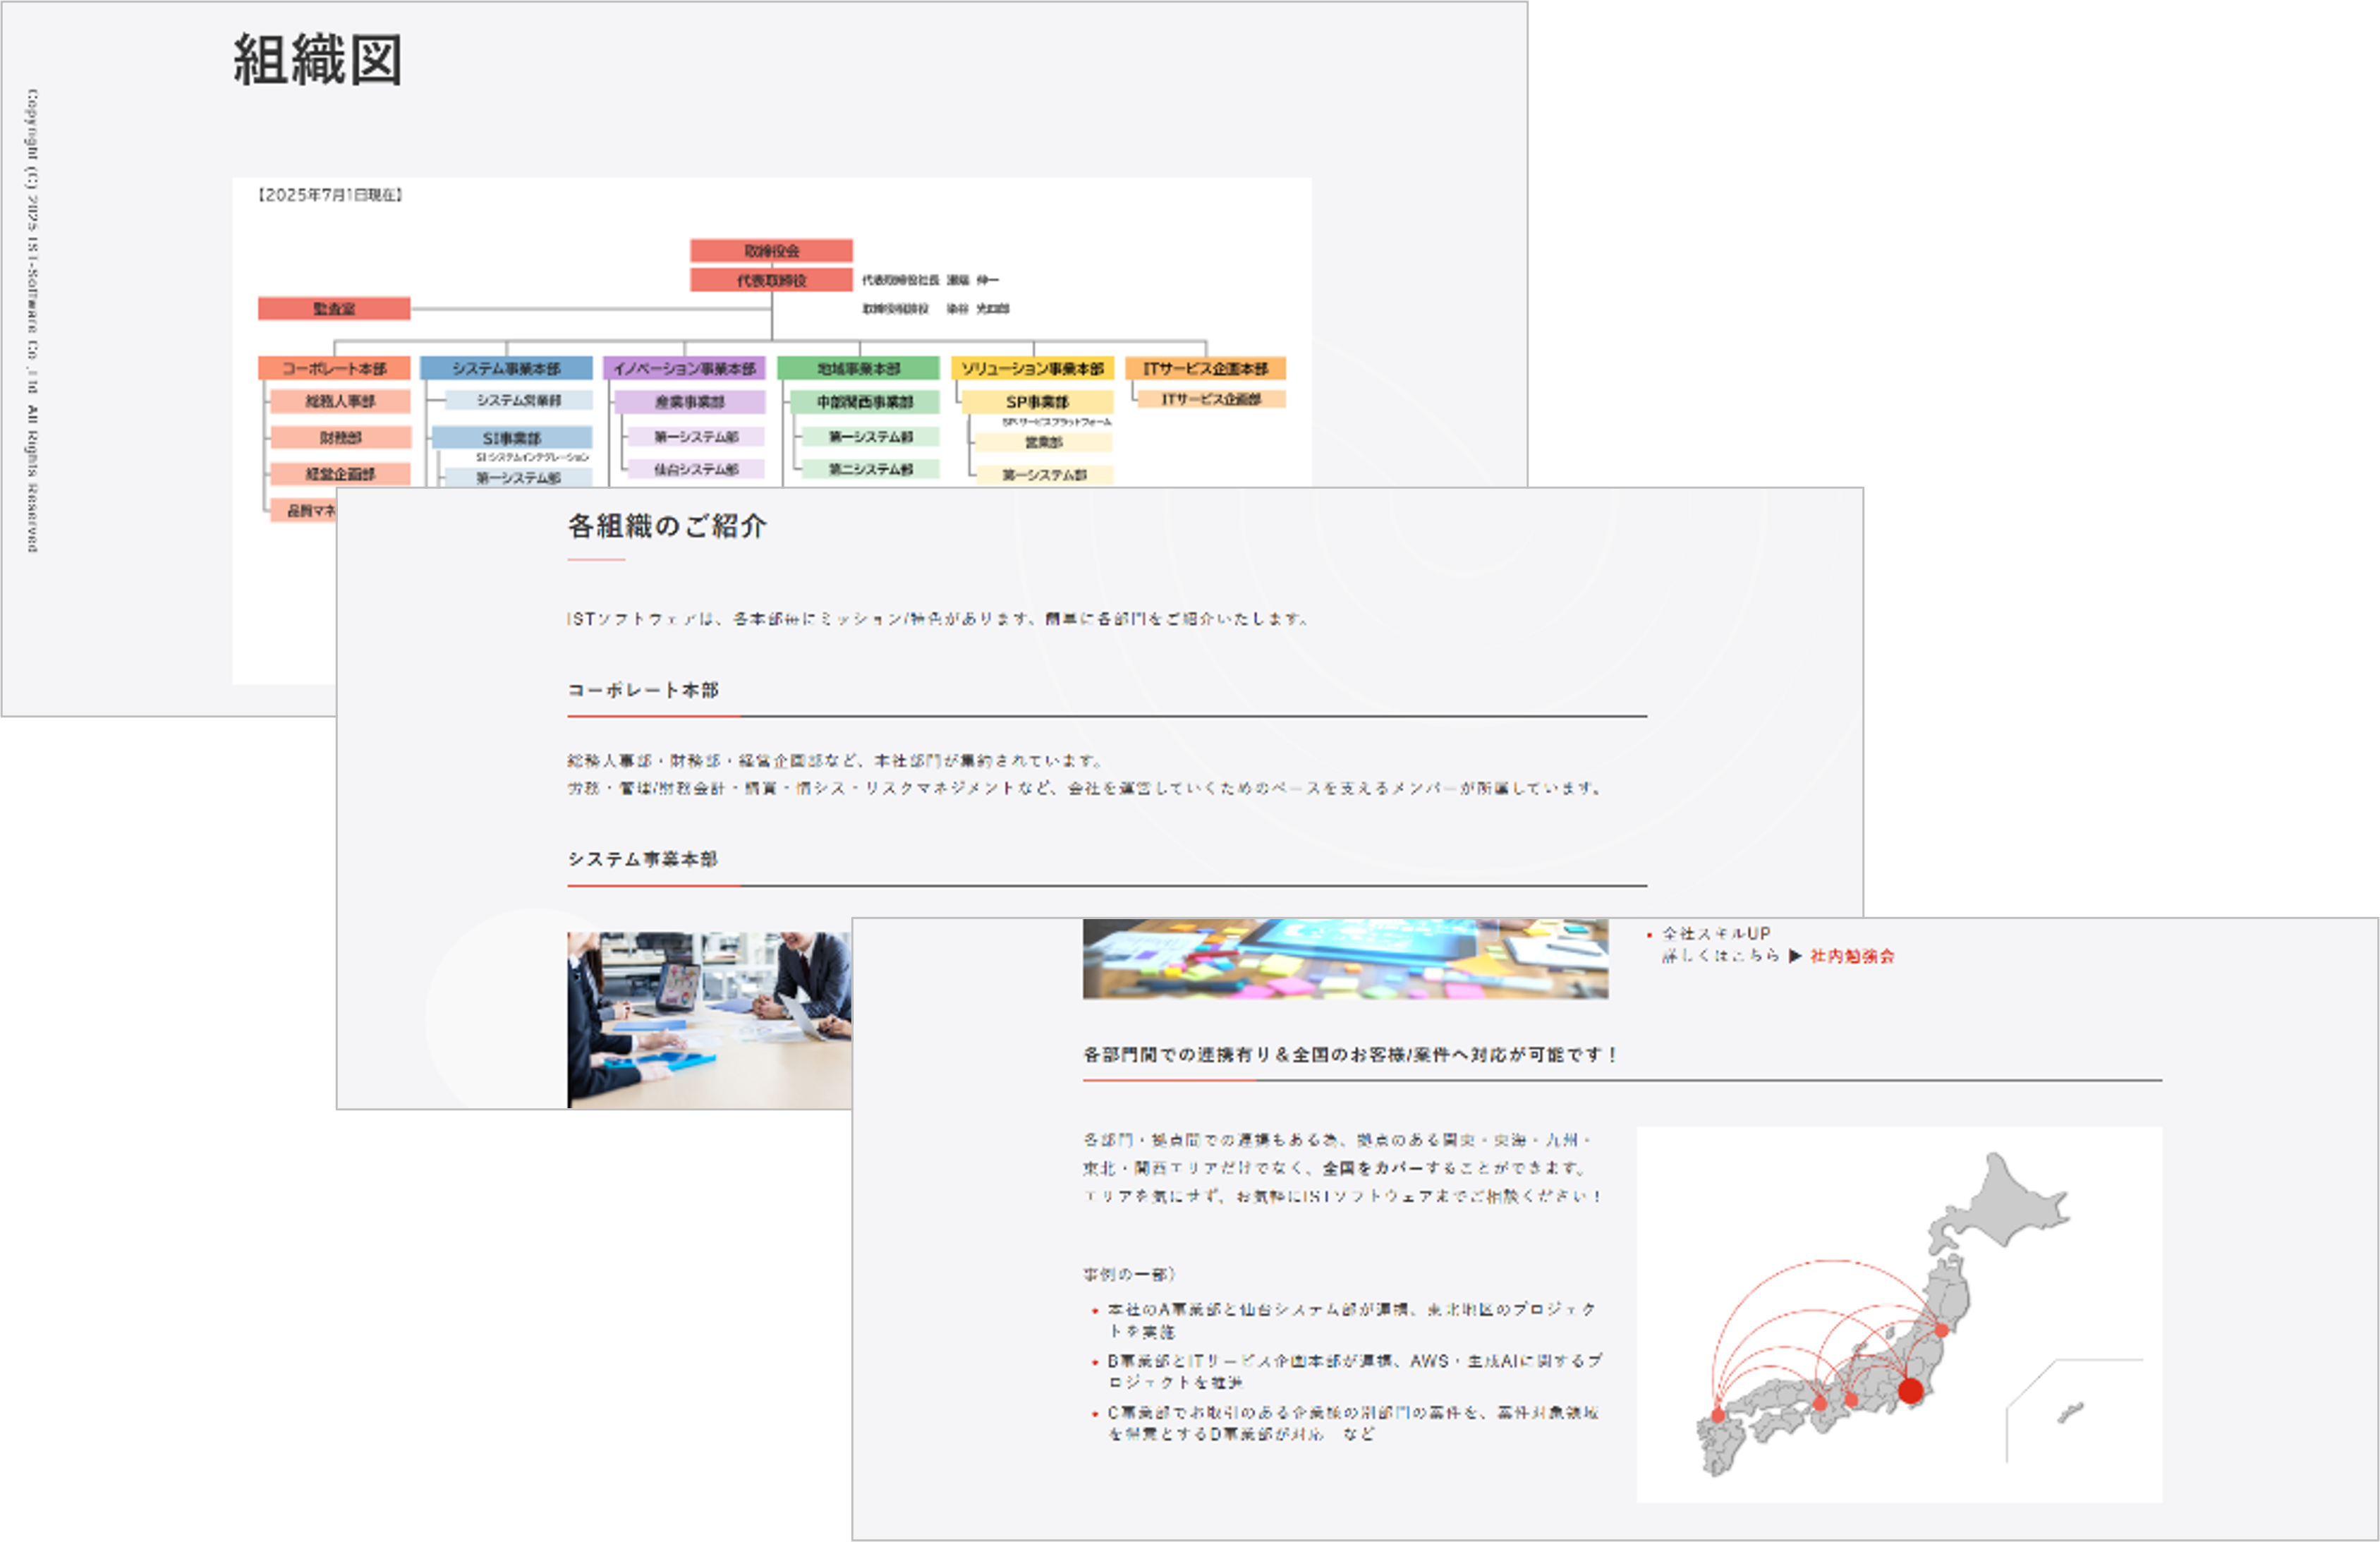Click the Okinawa inset on the map

point(2070,1412)
